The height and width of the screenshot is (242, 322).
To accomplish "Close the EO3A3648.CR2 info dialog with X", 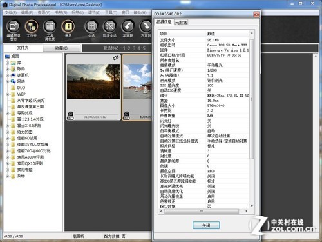I will 256,14.
